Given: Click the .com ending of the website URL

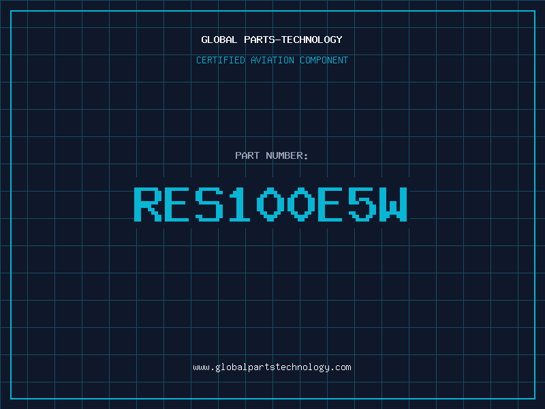Looking at the screenshot, I should tap(341, 367).
